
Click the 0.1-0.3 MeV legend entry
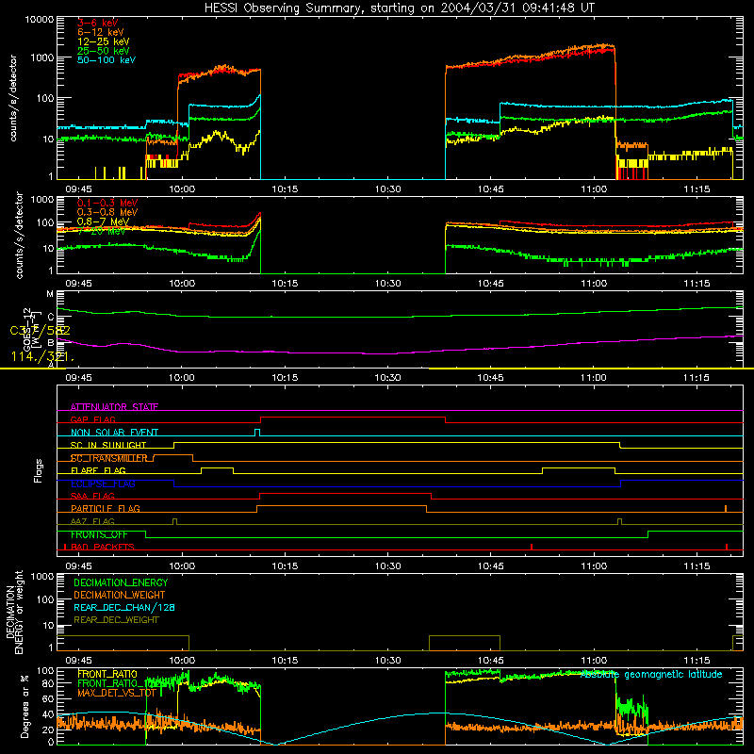[107, 203]
